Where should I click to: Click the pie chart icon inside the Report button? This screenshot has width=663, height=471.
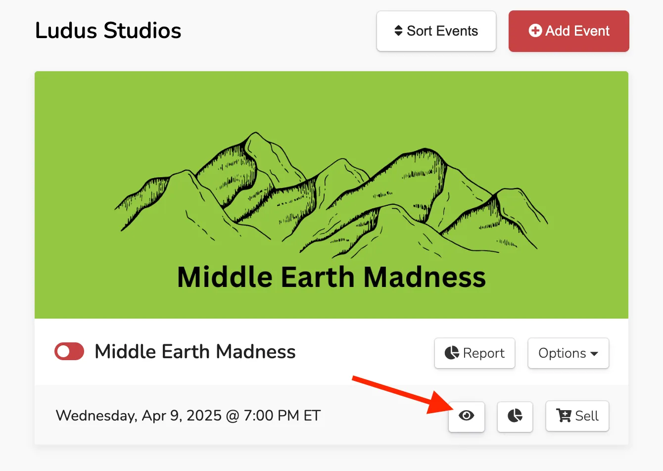452,353
